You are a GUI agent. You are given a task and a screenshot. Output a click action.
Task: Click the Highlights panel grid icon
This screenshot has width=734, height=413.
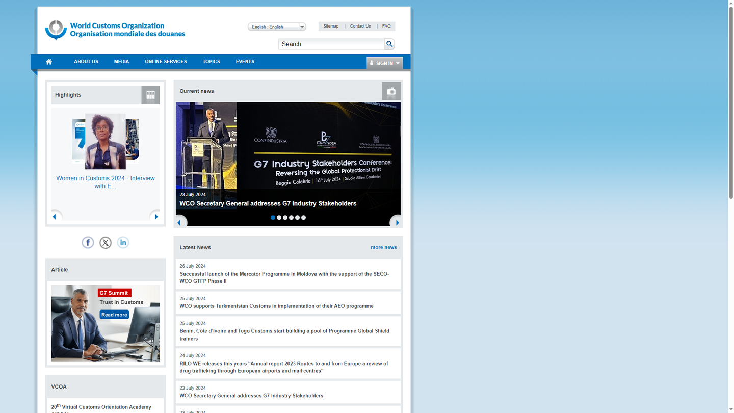(150, 95)
